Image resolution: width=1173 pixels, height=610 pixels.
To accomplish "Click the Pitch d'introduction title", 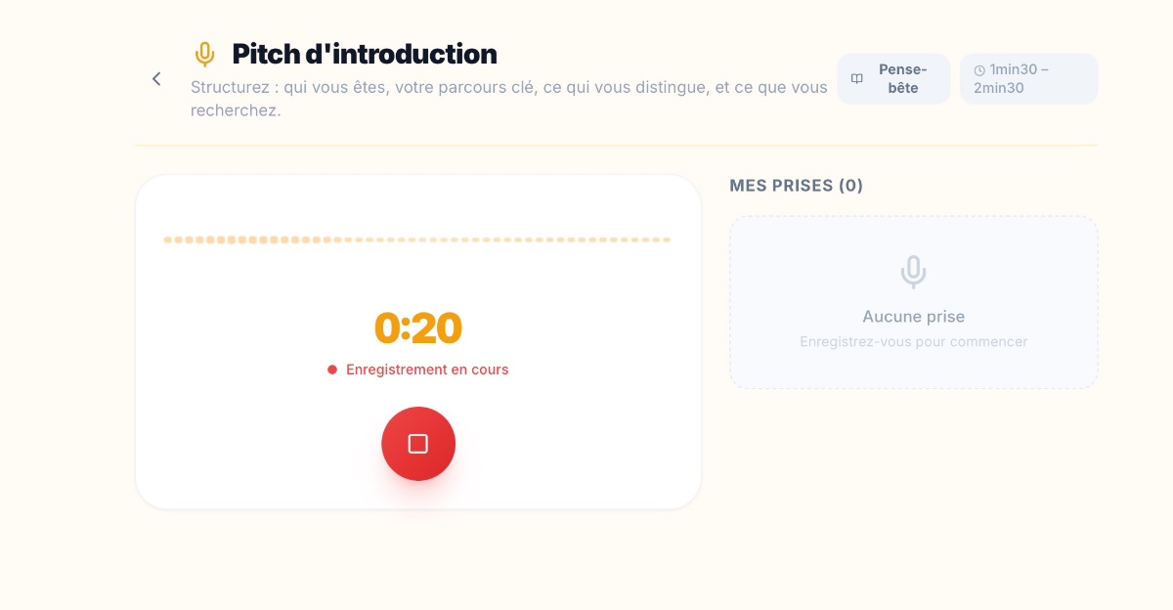I will point(364,54).
